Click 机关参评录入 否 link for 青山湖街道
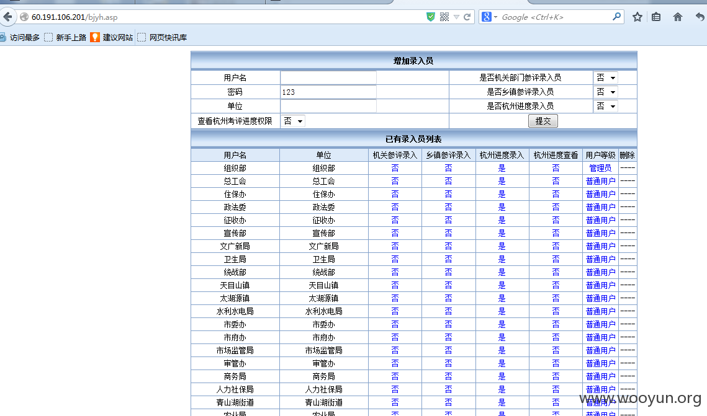The width and height of the screenshot is (707, 416). tap(395, 403)
